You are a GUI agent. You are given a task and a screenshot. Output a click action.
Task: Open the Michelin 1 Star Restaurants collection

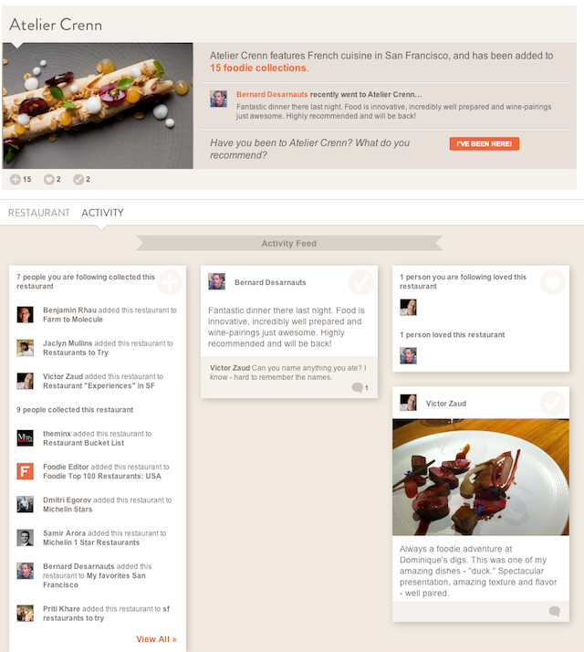91,542
